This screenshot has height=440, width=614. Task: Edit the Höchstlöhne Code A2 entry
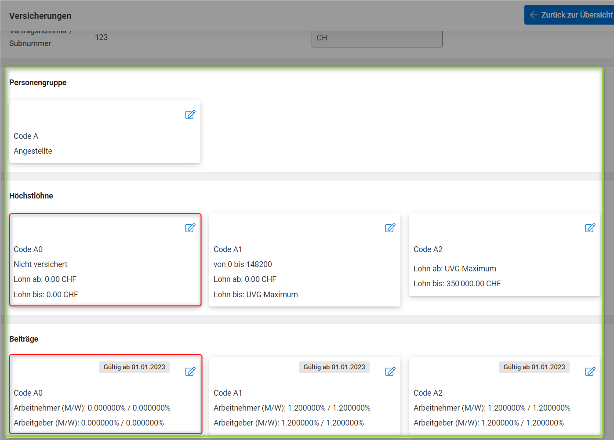(590, 228)
